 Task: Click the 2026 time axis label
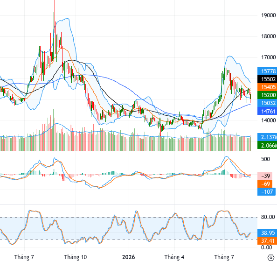128,257
